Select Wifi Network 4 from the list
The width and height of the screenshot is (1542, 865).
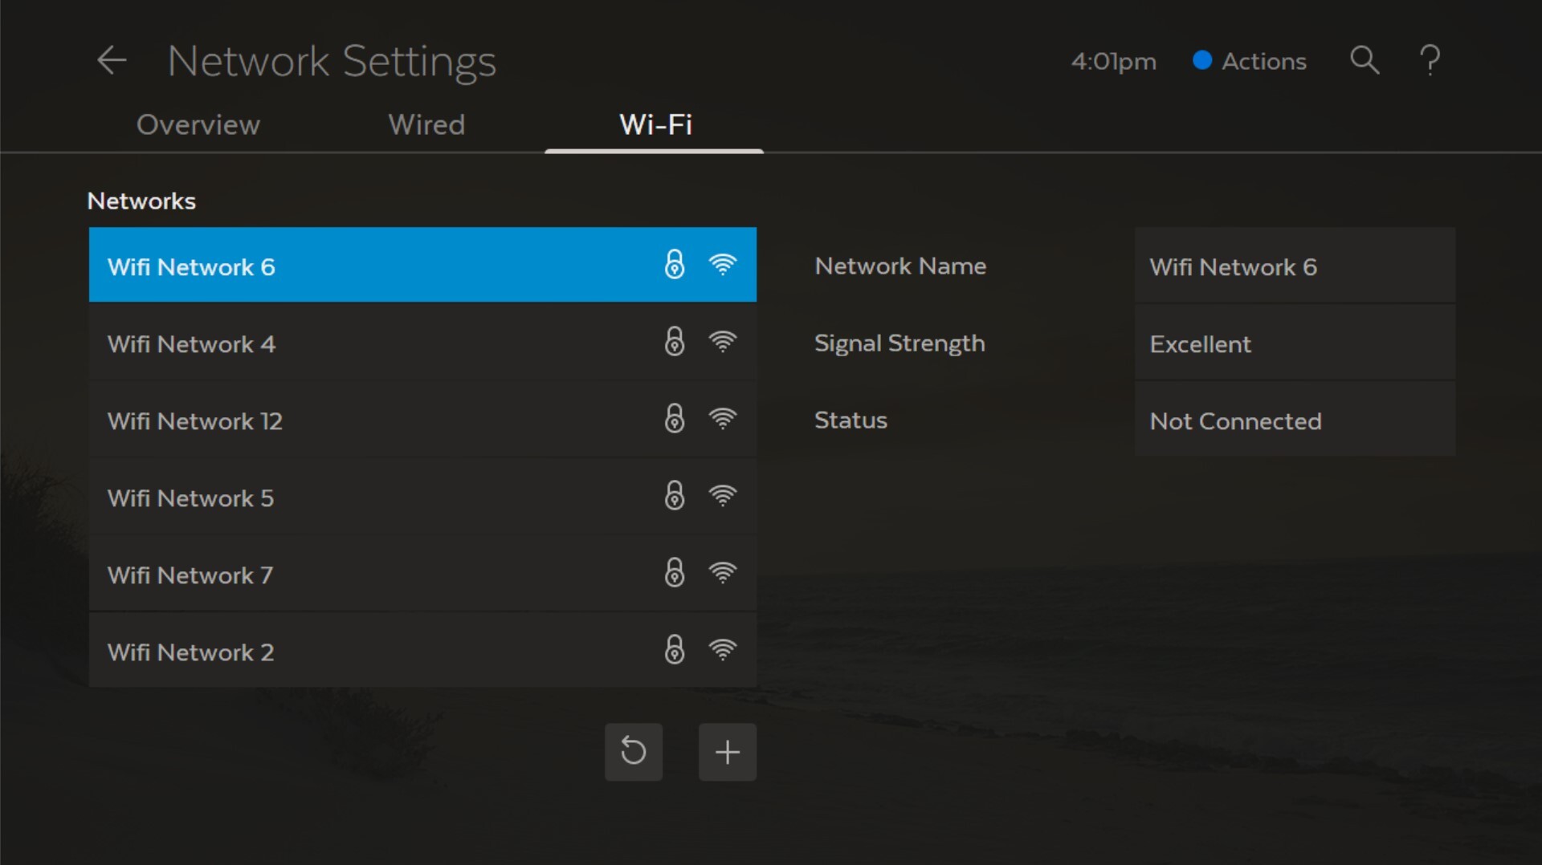point(321,343)
